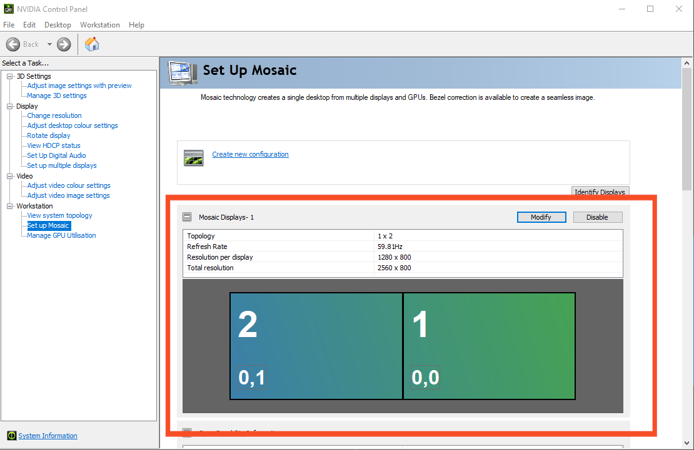This screenshot has width=694, height=450.
Task: Collapse the Video tree node
Action: [x=10, y=176]
